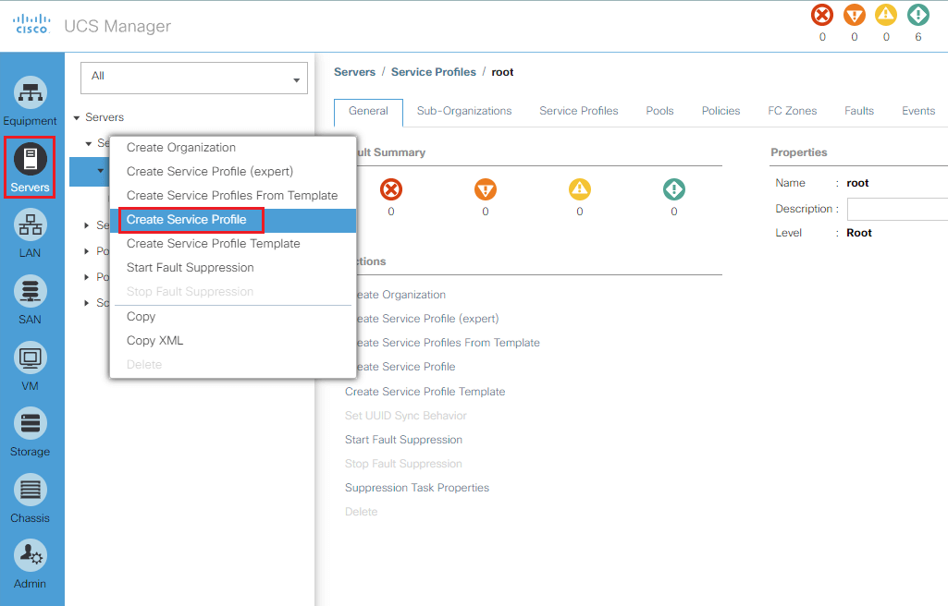Switch to the Sub-Organizations tab
The width and height of the screenshot is (948, 606).
(464, 111)
